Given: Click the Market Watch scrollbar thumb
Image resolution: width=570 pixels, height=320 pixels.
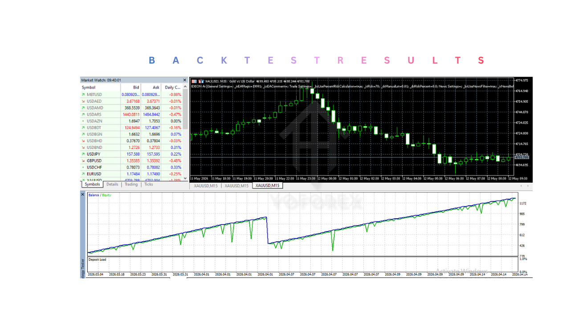Looking at the screenshot, I should point(185,108).
